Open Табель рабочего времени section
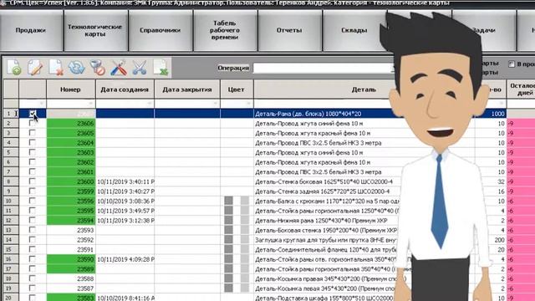The height and width of the screenshot is (301, 535). click(x=225, y=30)
